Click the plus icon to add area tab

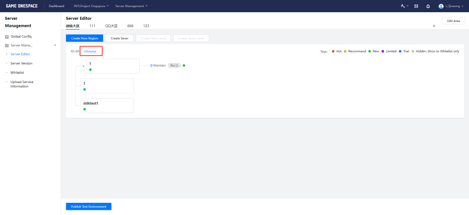[434, 26]
